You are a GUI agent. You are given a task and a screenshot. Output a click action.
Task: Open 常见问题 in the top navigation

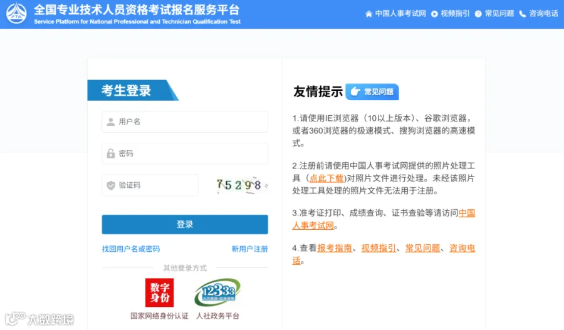(x=499, y=14)
